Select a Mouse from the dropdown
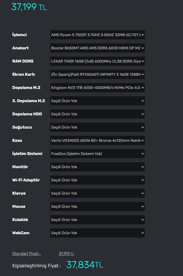The height and width of the screenshot is (276, 183). (97, 206)
